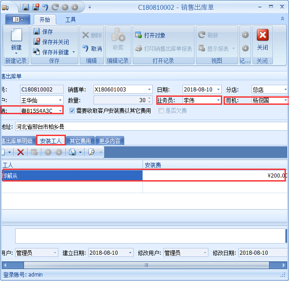Open object with 打开对象 icon
This screenshot has height=281, width=289.
(138, 35)
